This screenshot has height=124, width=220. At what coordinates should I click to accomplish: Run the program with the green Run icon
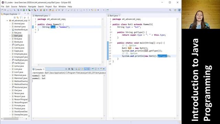tap(24, 10)
